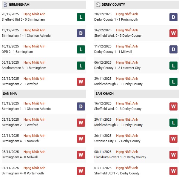Click the Derby County club crest icon
The image size is (179, 178).
click(98, 5)
